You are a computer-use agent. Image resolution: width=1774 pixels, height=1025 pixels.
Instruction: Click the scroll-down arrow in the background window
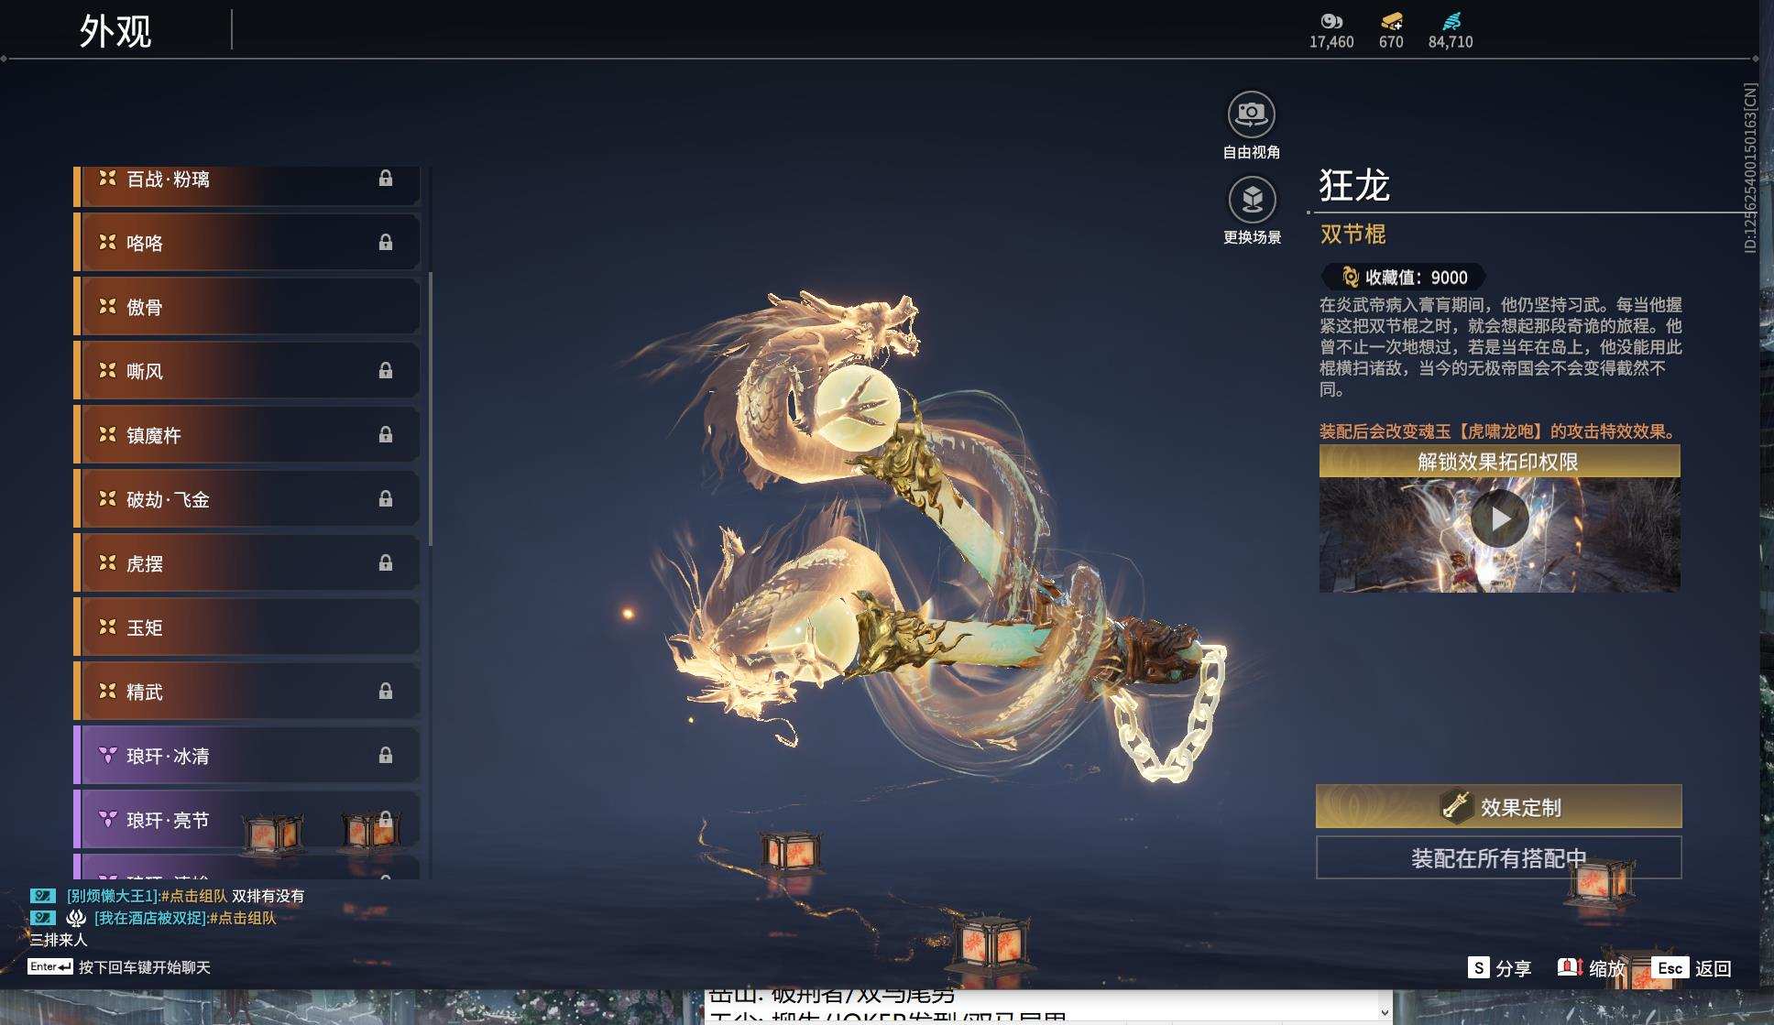(x=1385, y=1012)
